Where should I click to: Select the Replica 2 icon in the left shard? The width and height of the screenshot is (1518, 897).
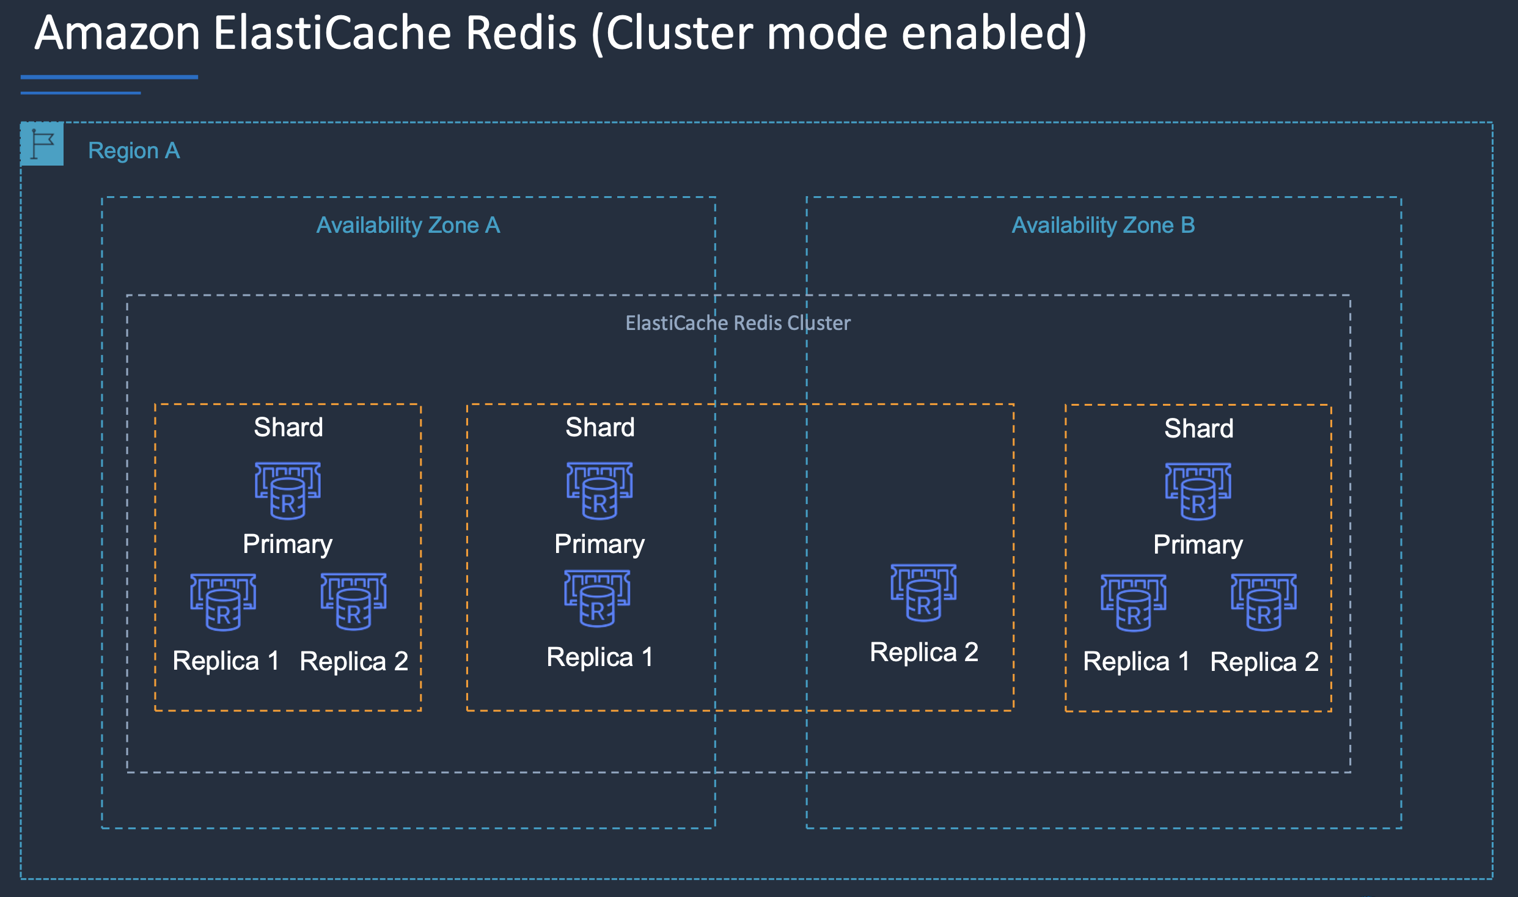pos(353,601)
